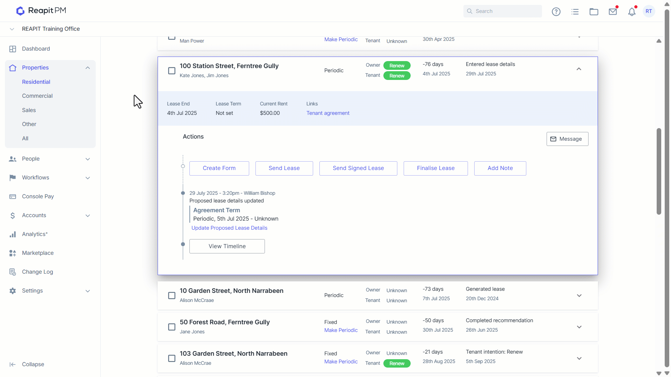Click the Send Signed Lease button
The image size is (671, 377).
[x=358, y=168]
